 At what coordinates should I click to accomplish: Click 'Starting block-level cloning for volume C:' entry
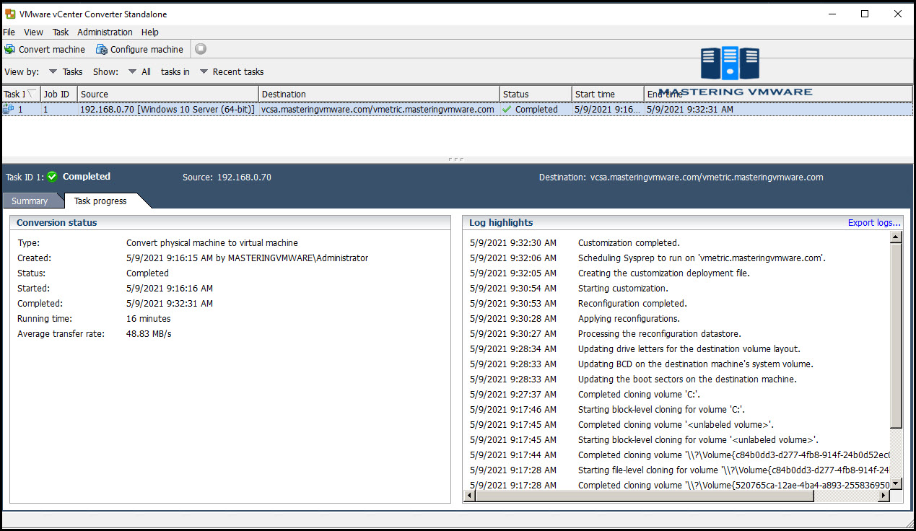[x=660, y=410]
